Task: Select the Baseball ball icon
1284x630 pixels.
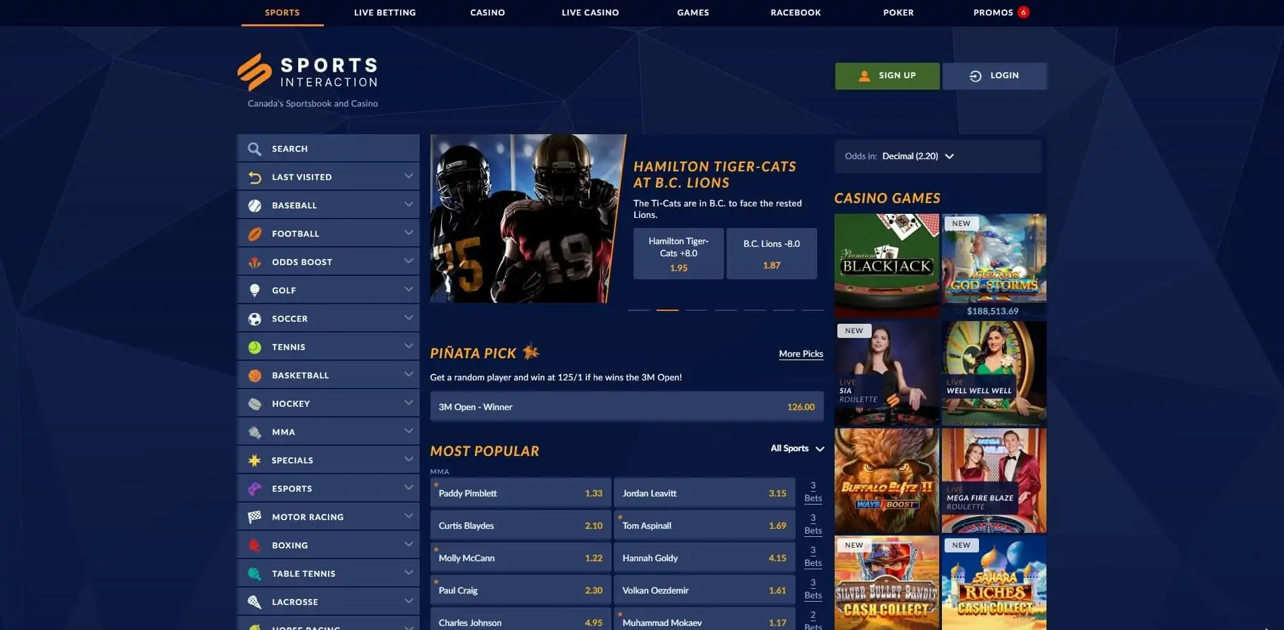Action: [x=254, y=205]
